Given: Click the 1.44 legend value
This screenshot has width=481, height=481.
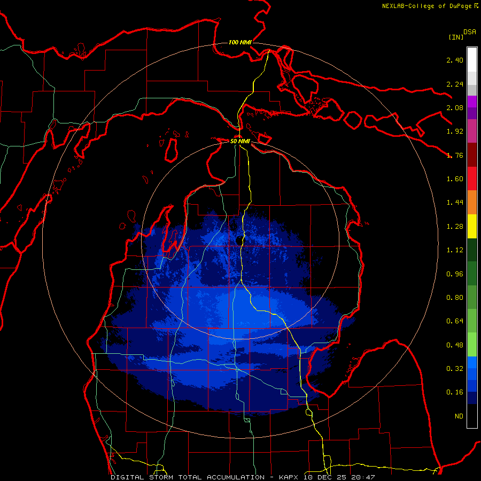Looking at the screenshot, I should click(455, 203).
